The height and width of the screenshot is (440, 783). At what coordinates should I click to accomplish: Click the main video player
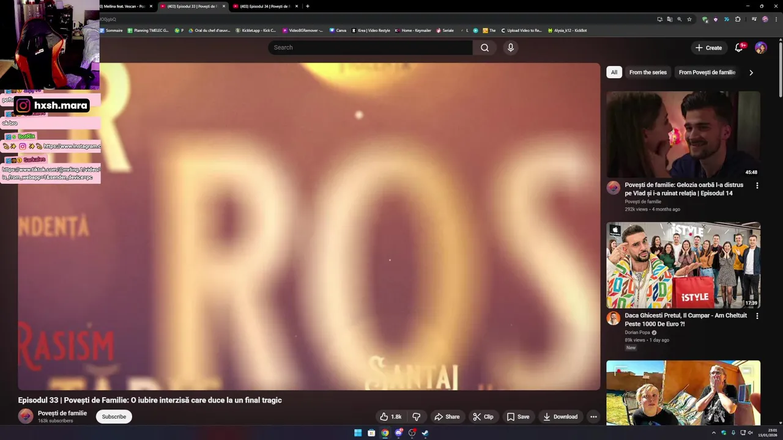click(x=309, y=226)
